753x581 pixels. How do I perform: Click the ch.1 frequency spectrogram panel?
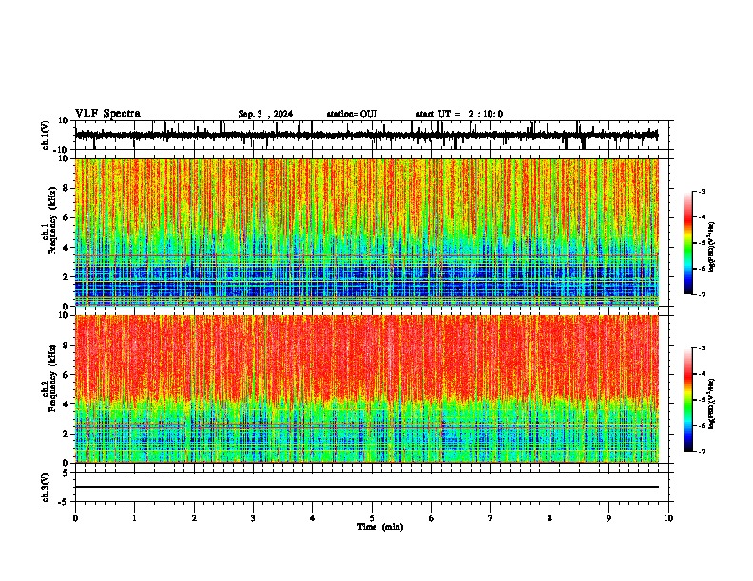pos(372,232)
